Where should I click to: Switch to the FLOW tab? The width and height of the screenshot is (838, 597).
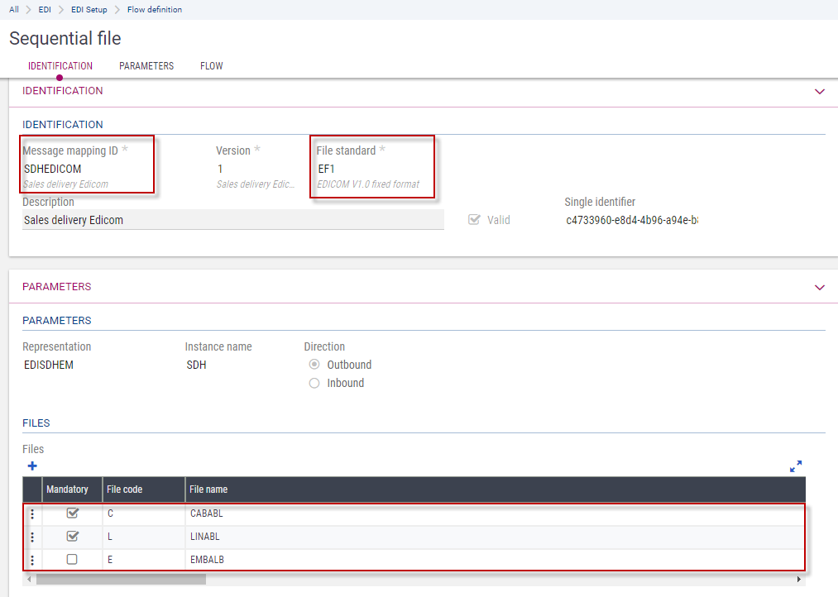[x=211, y=66]
